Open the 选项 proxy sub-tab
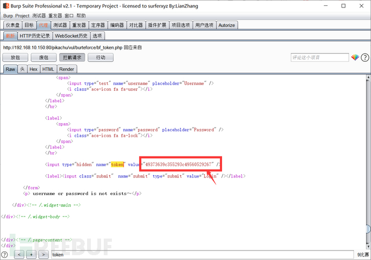This screenshot has width=371, height=260. (97, 36)
